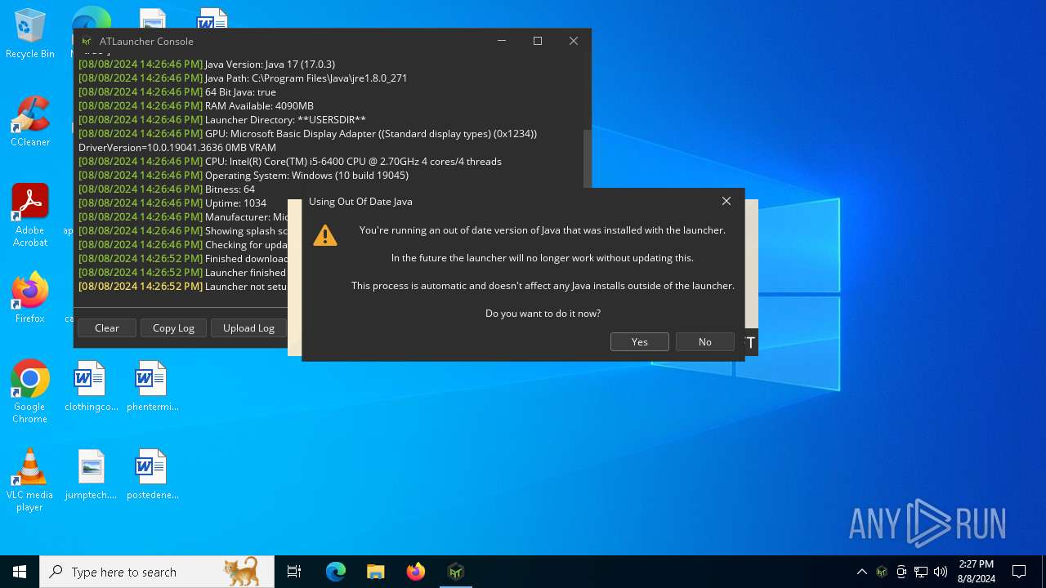Select postedene Word document on desktop
Screen dimensions: 1046x588
pyautogui.click(x=152, y=474)
